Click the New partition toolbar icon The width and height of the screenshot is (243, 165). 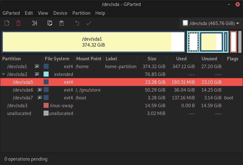pos(7,23)
